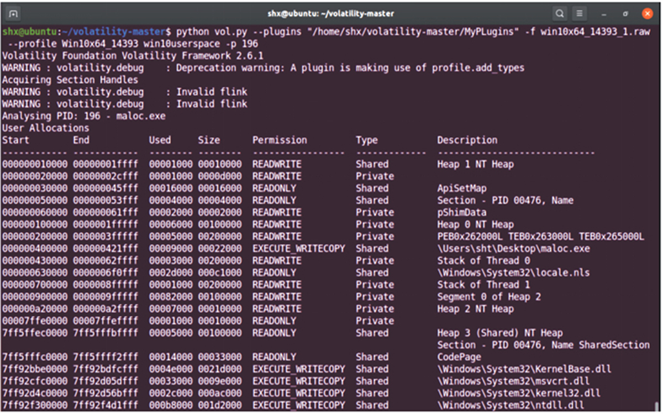Click the 'pShimData' description
663x414 pixels.
coord(462,212)
